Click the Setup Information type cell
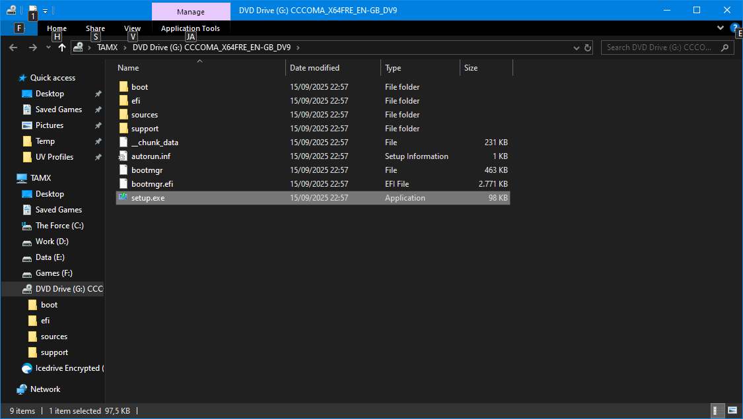743x419 pixels. pos(417,156)
